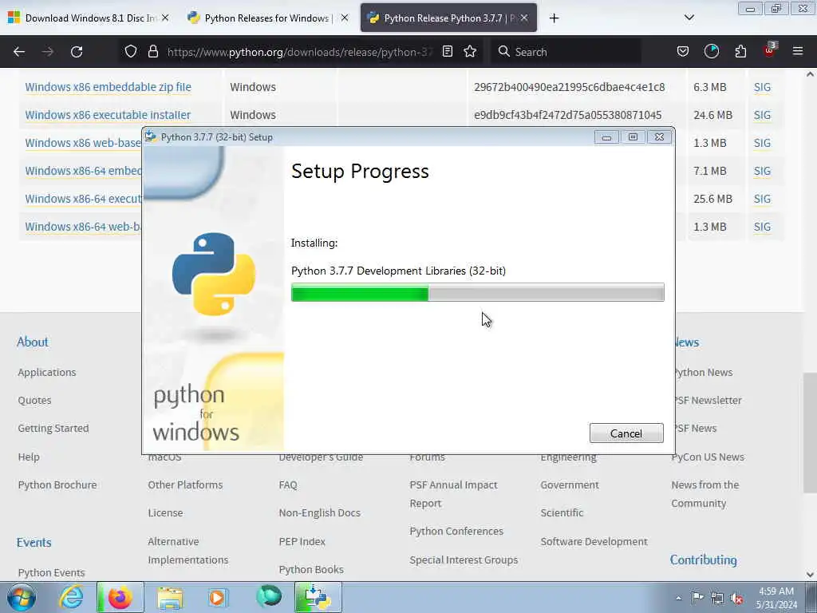Image resolution: width=817 pixels, height=613 pixels.
Task: Open Windows Explorer from the taskbar
Action: [170, 597]
